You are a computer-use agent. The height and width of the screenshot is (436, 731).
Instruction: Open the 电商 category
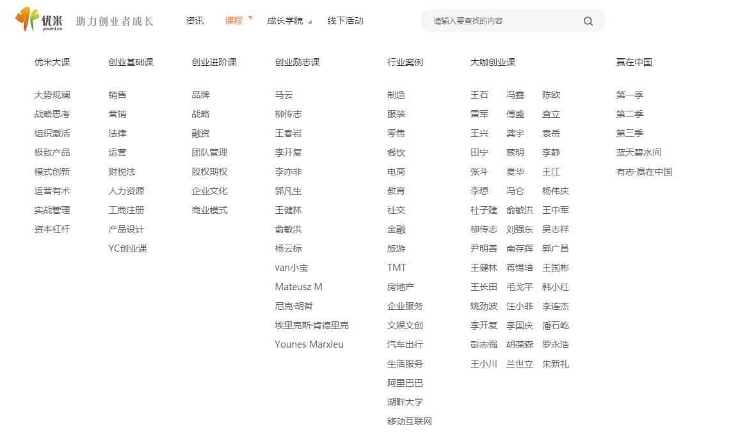396,172
